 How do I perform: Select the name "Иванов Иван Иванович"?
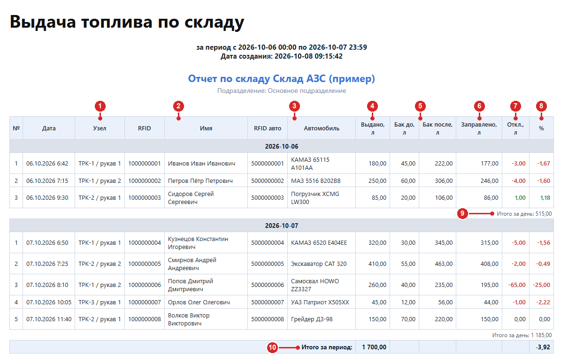coord(201,164)
